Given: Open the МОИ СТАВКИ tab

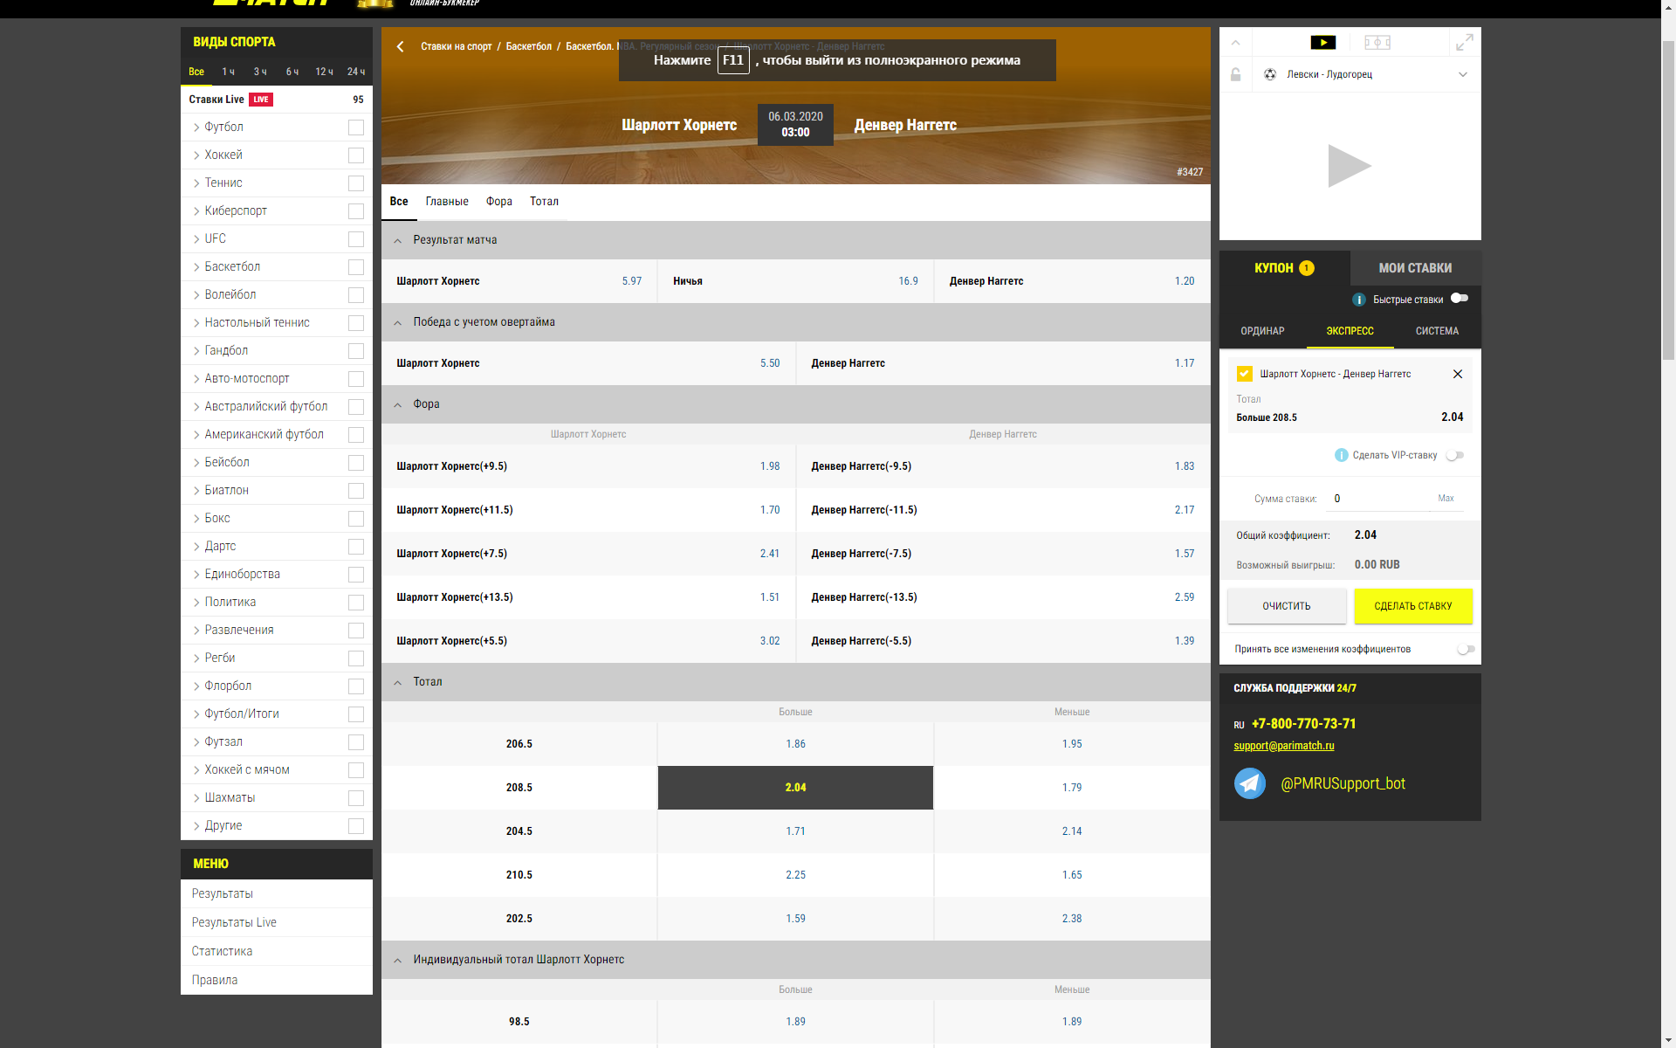Looking at the screenshot, I should click(x=1415, y=268).
